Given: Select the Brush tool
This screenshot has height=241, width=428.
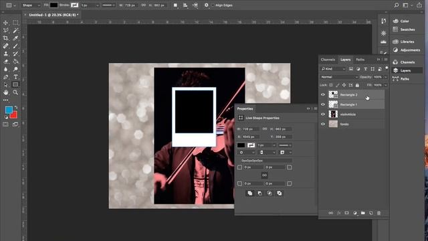Looking at the screenshot, I should pos(15,46).
